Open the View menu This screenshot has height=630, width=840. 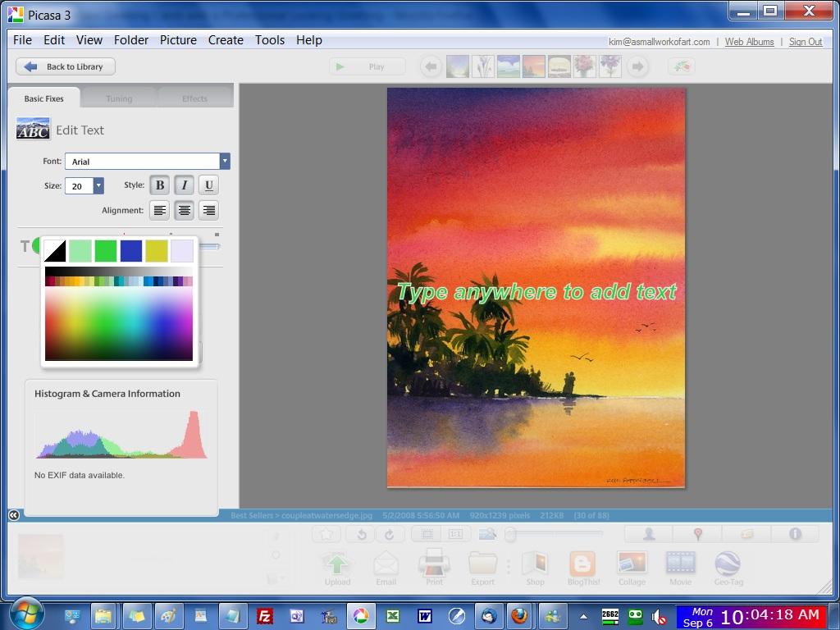click(89, 40)
